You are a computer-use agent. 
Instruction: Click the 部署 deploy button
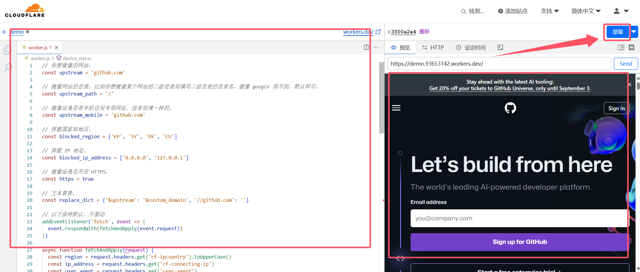[x=618, y=32]
